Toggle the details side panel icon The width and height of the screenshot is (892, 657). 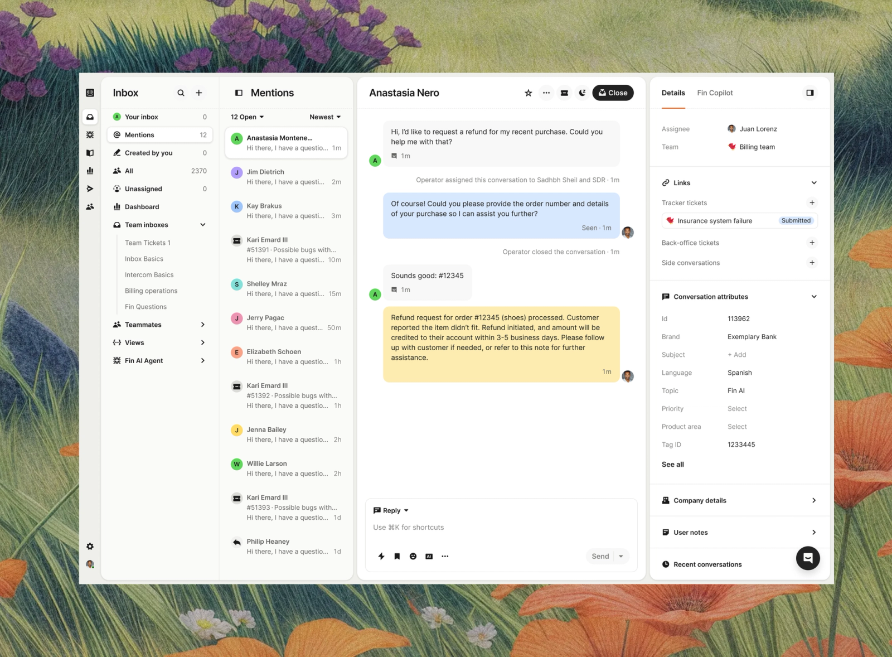(810, 93)
